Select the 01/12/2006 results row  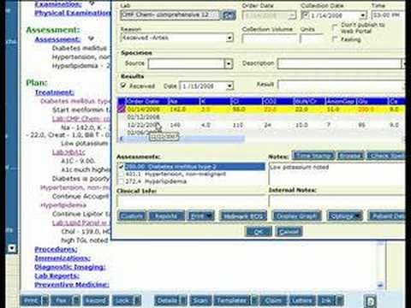coord(261,117)
